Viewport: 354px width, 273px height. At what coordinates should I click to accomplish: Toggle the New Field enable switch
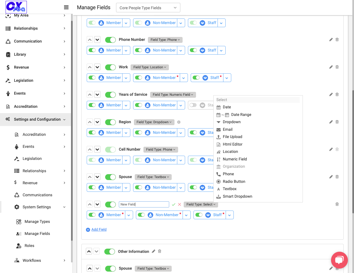click(x=110, y=204)
